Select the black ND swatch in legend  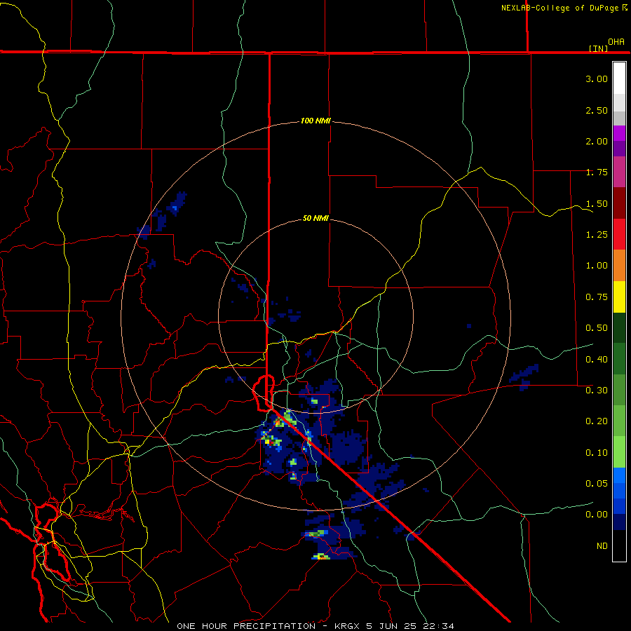click(619, 545)
